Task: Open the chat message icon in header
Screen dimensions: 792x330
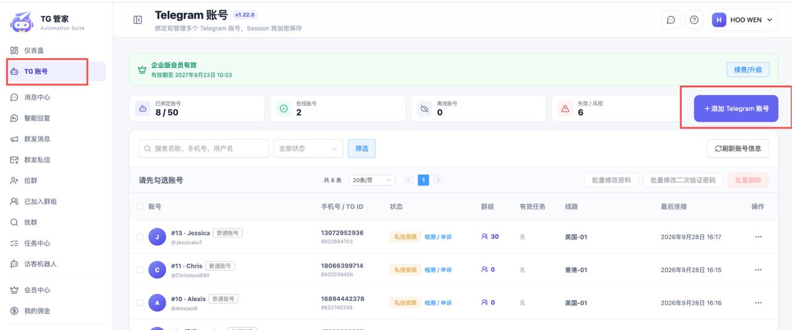Action: coord(671,20)
